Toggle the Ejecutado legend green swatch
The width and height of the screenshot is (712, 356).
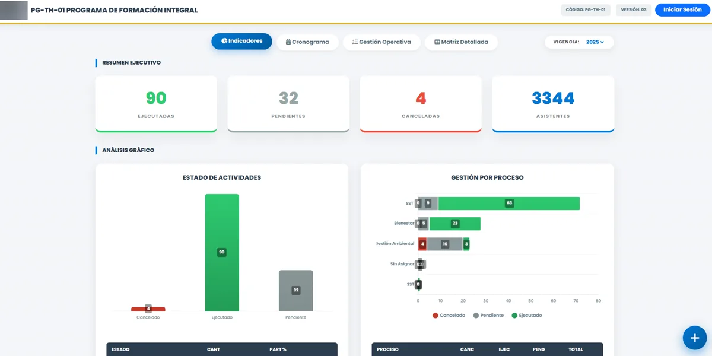[514, 316]
